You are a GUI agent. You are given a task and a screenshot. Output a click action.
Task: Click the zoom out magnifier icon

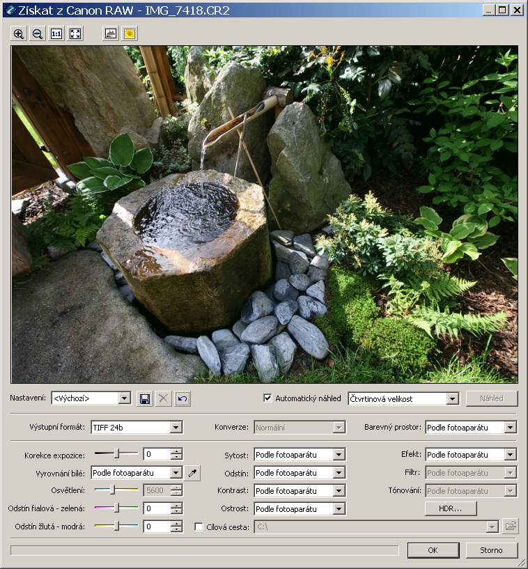click(x=38, y=33)
